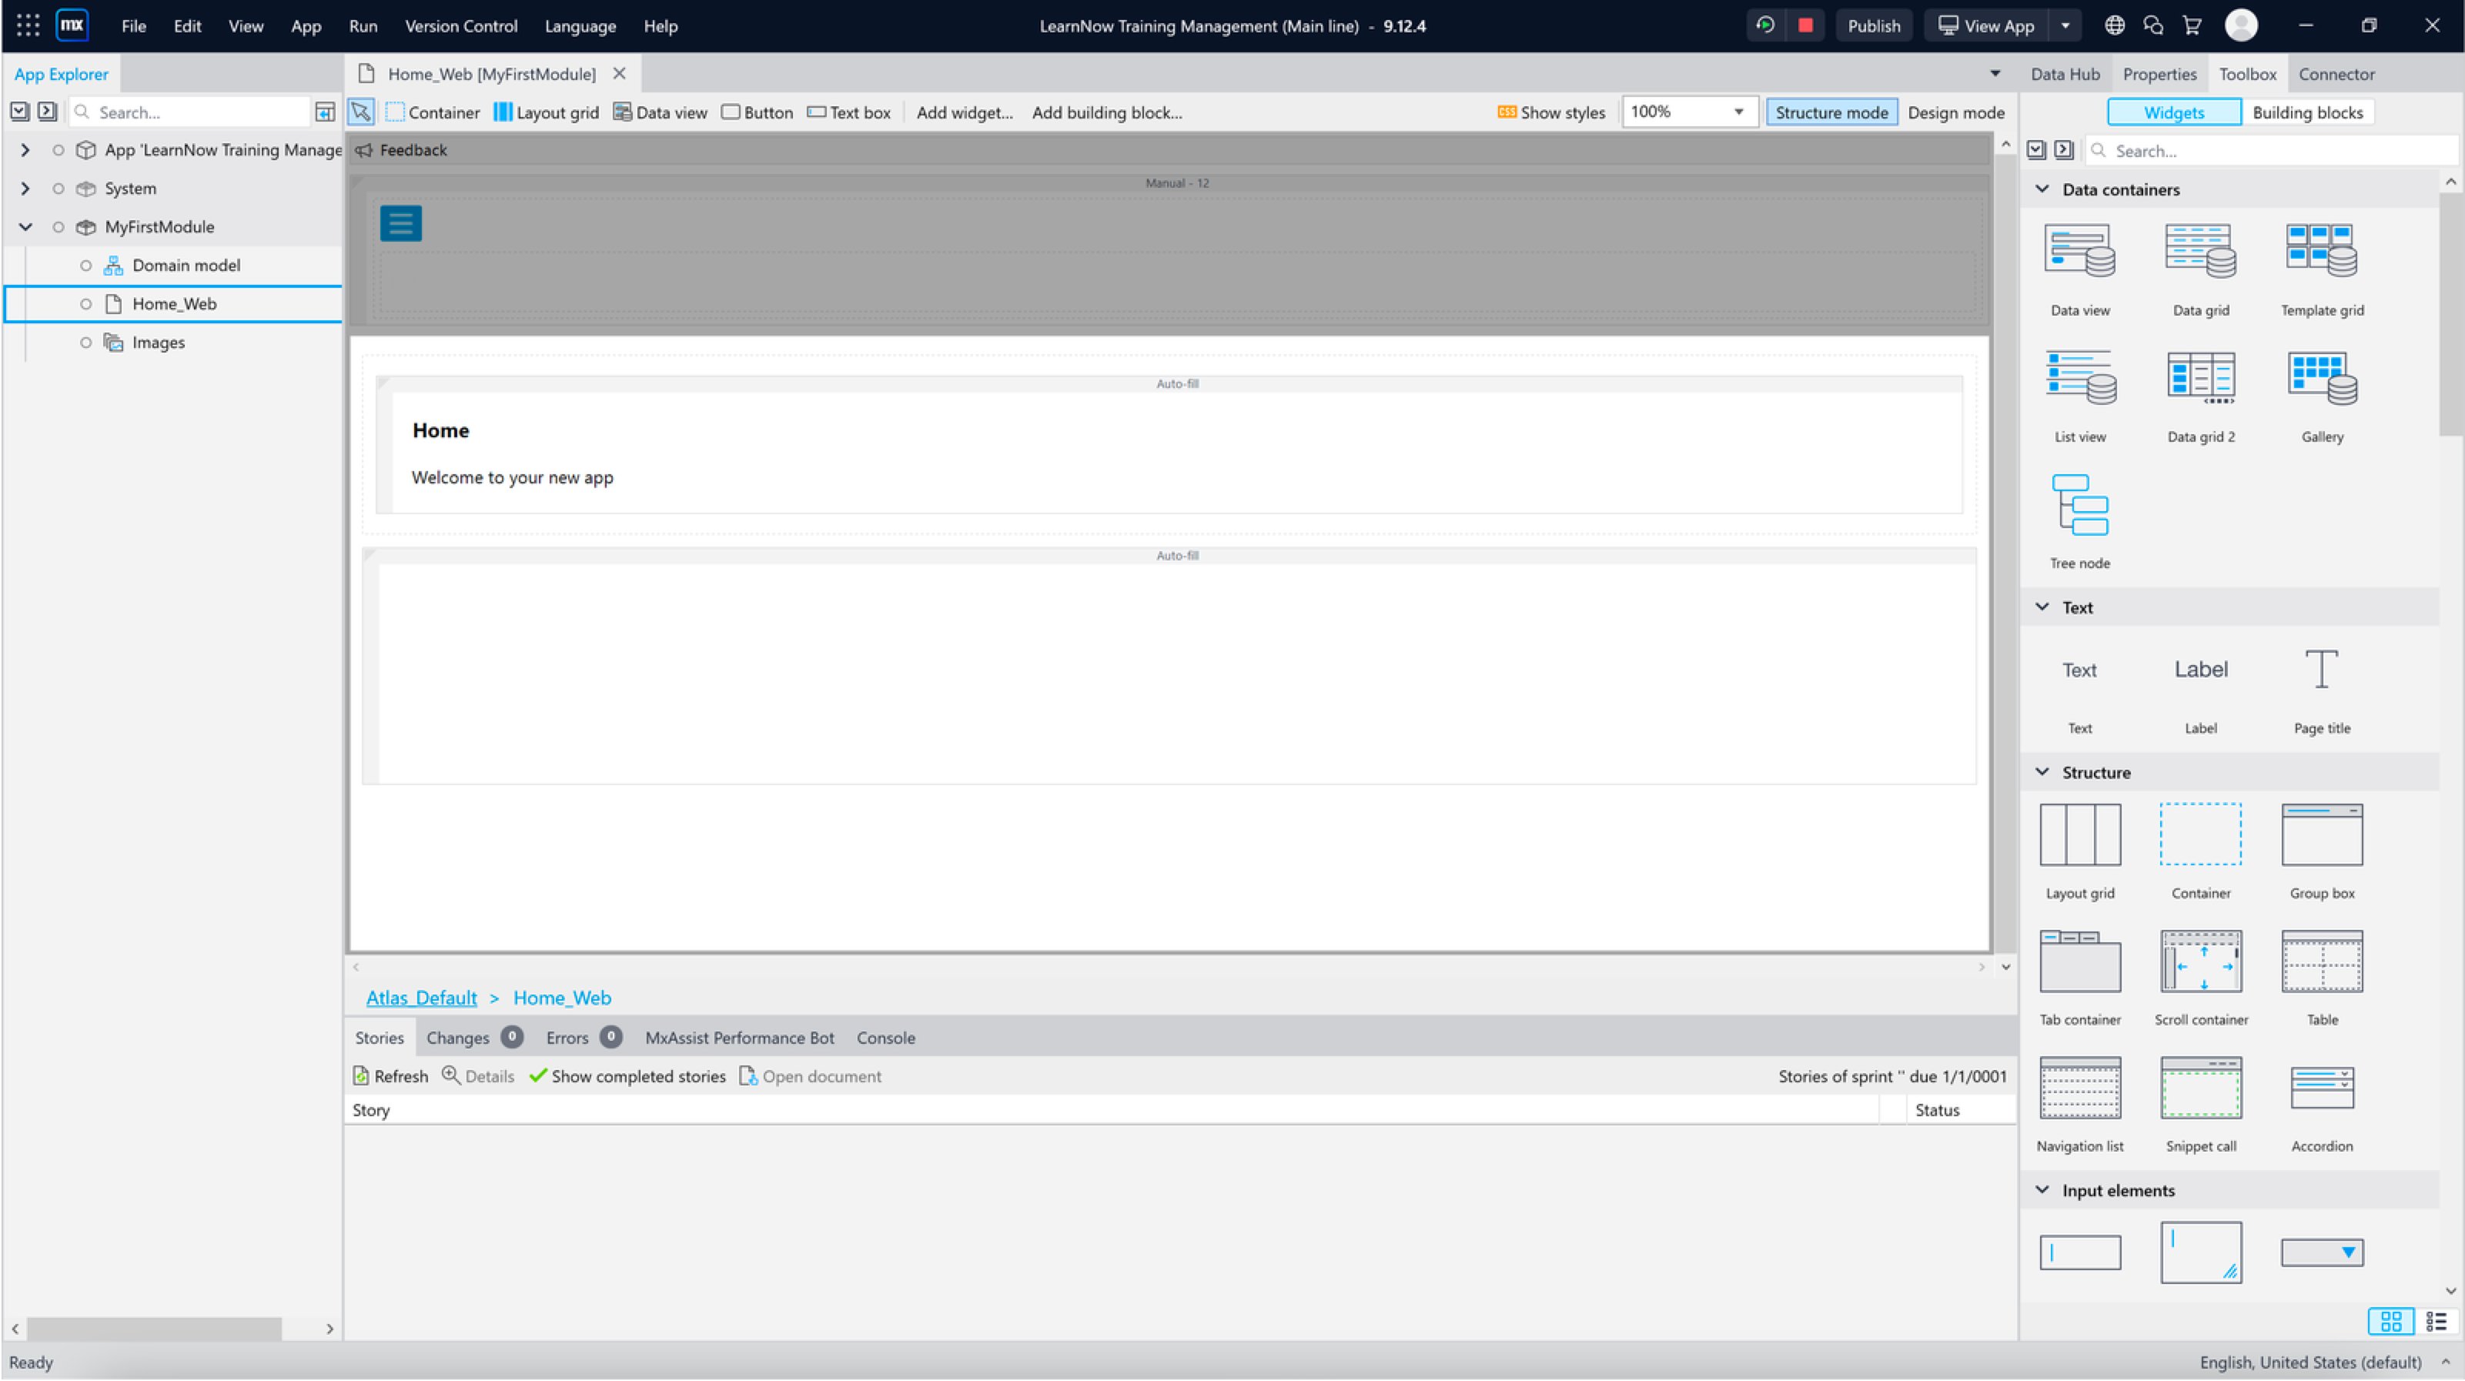Open the shopping cart Marketplace icon

(2192, 26)
